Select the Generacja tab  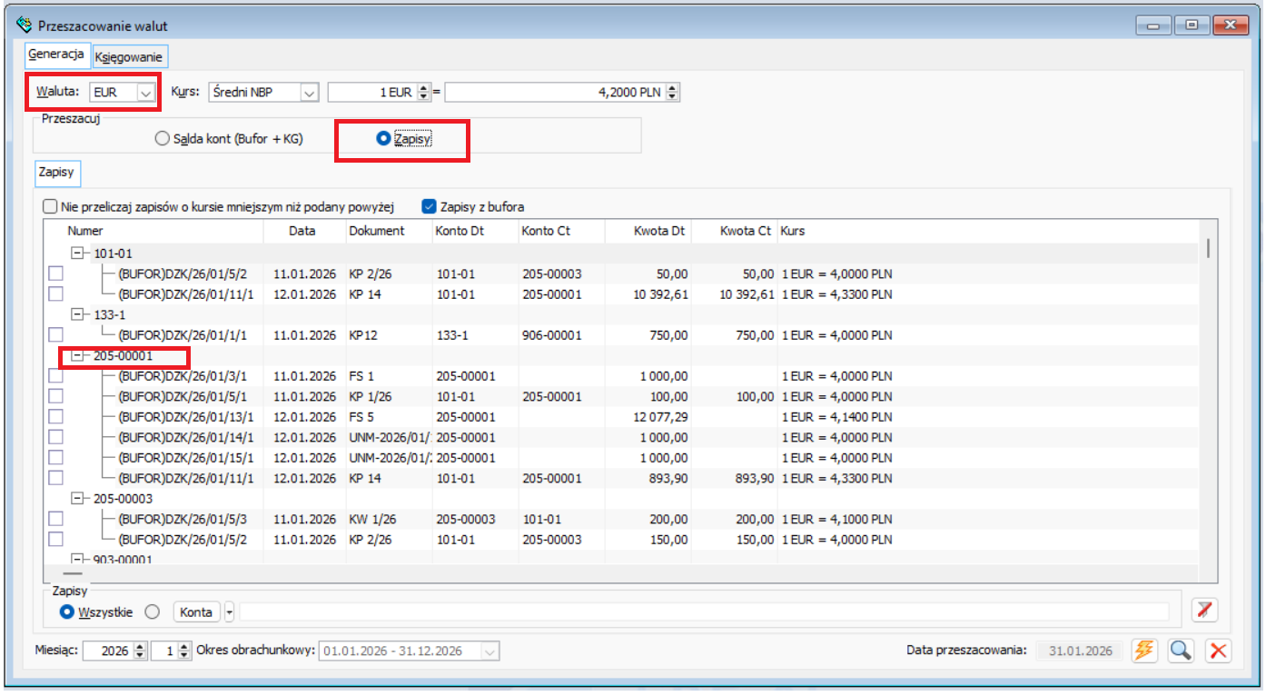pos(56,55)
